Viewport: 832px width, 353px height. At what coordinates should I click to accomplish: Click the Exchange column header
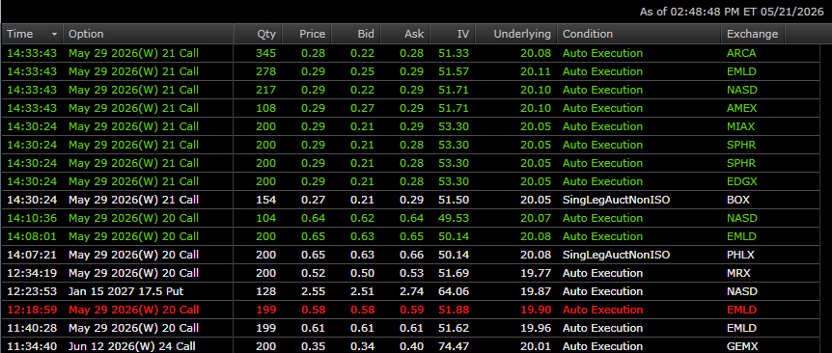(753, 34)
